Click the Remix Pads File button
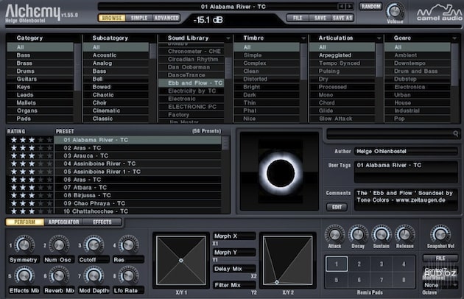Screen dimensions: 464x299 440,258
